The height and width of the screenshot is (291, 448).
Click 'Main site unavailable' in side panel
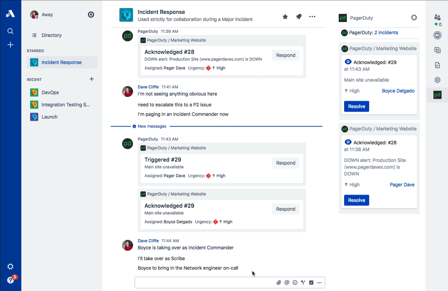tap(366, 80)
